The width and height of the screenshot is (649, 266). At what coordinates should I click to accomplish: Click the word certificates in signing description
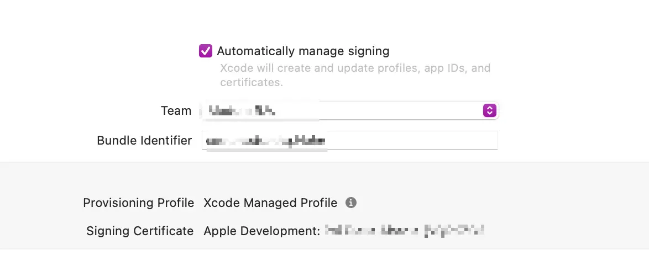(x=251, y=82)
